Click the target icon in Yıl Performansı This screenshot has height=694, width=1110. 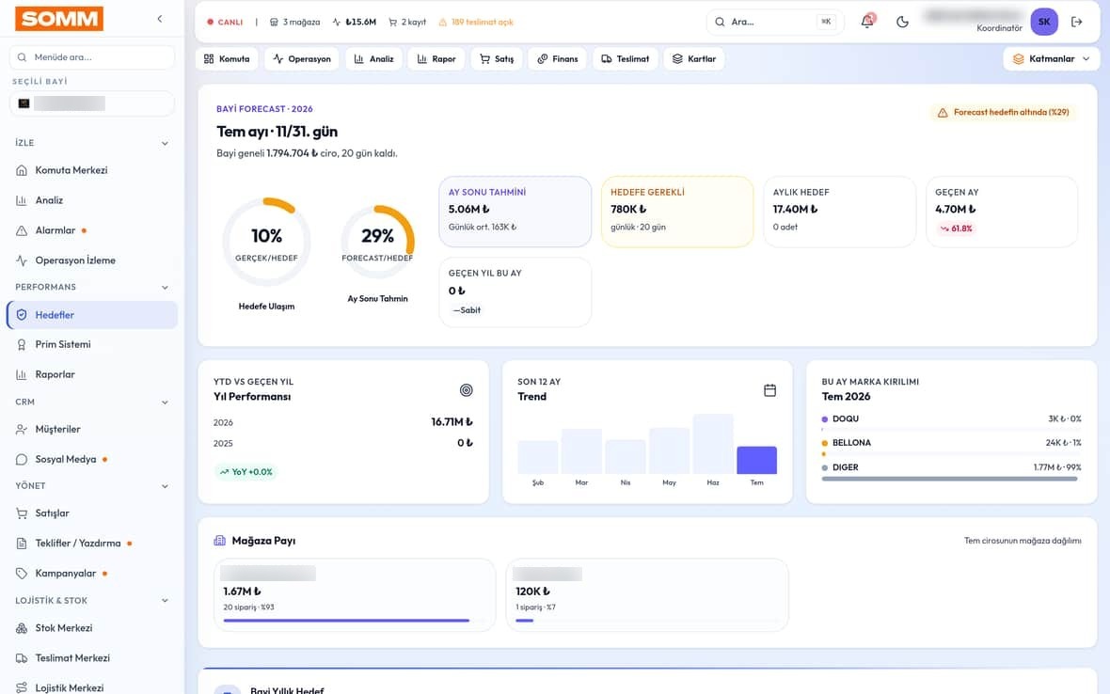click(466, 390)
